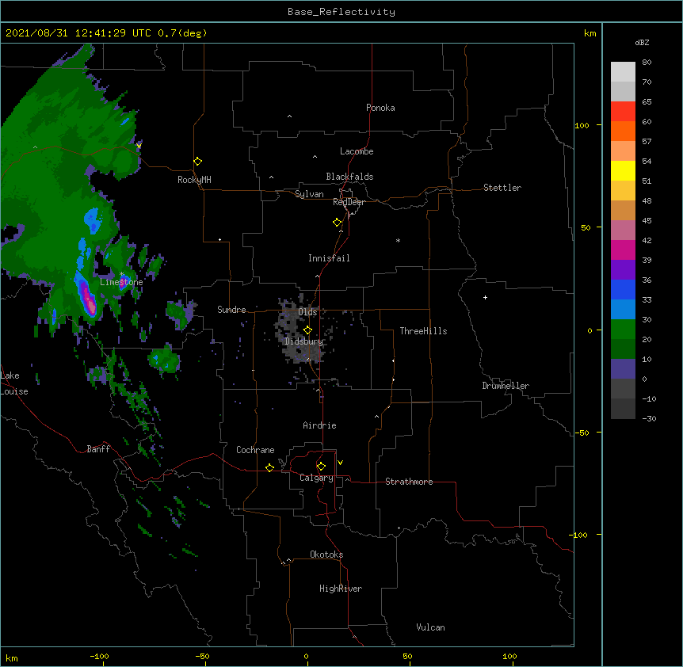Viewport: 683px width, 667px height.
Task: Click the Okotoks label
Action: 326,555
